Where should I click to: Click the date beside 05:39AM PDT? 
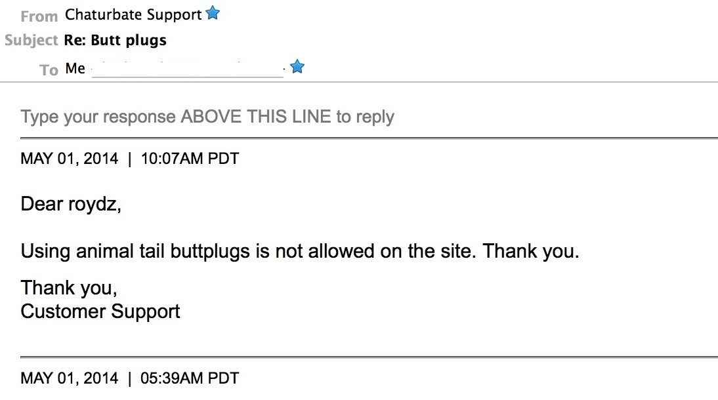(70, 378)
